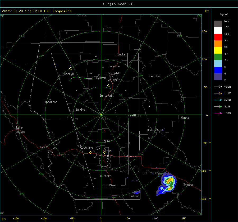Click the Vulcan label

tap(134, 196)
